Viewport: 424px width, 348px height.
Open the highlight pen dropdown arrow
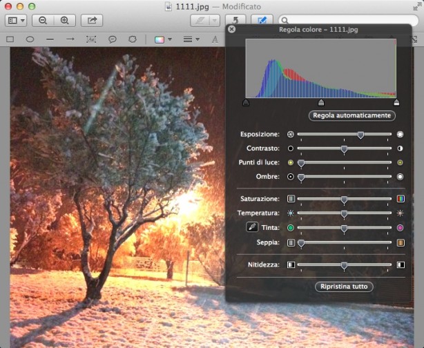point(214,21)
